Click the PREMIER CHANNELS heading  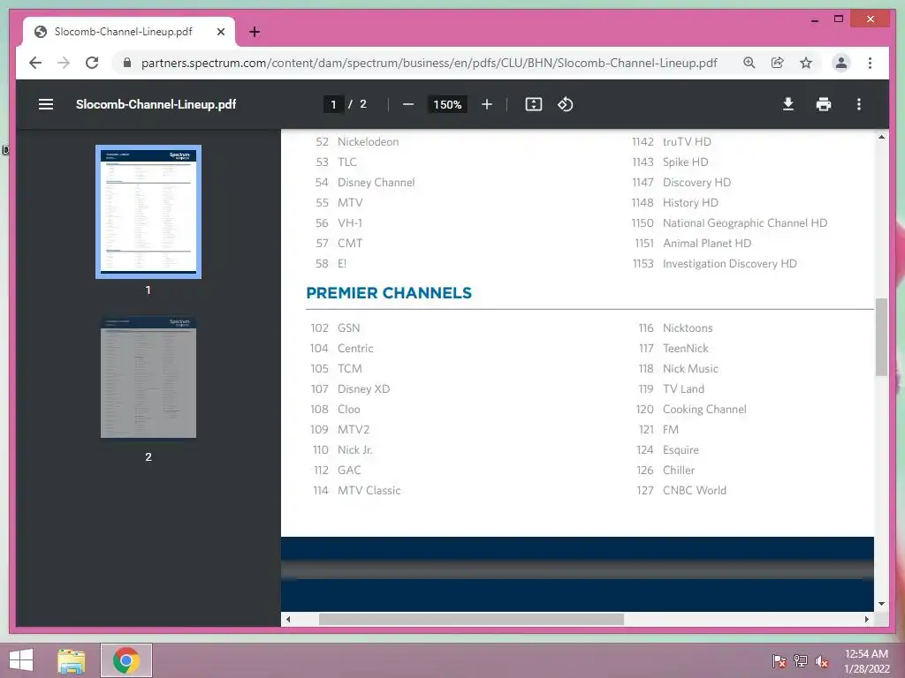click(389, 293)
